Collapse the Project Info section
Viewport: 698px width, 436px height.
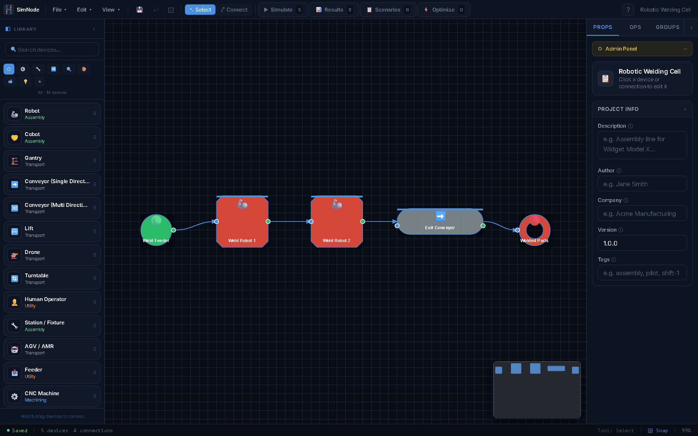[685, 109]
